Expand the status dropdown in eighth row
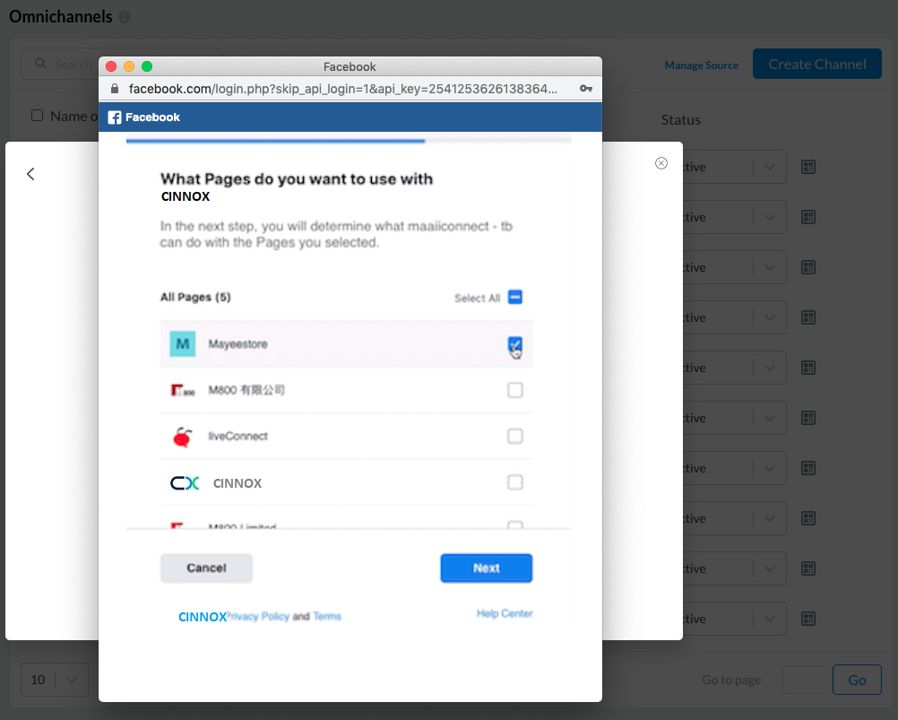 tap(769, 518)
